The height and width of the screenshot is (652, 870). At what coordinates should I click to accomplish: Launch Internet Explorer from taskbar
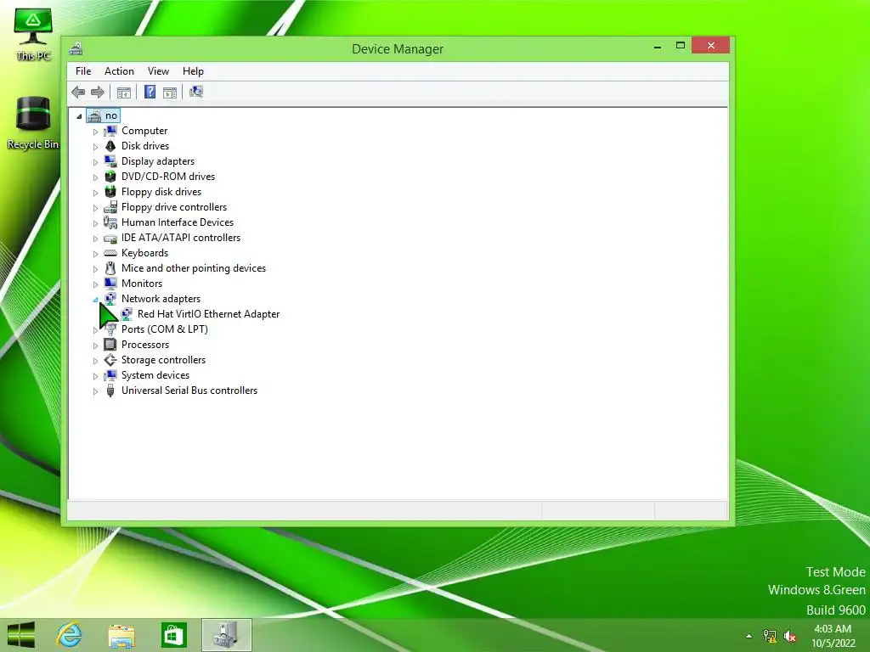click(x=70, y=635)
